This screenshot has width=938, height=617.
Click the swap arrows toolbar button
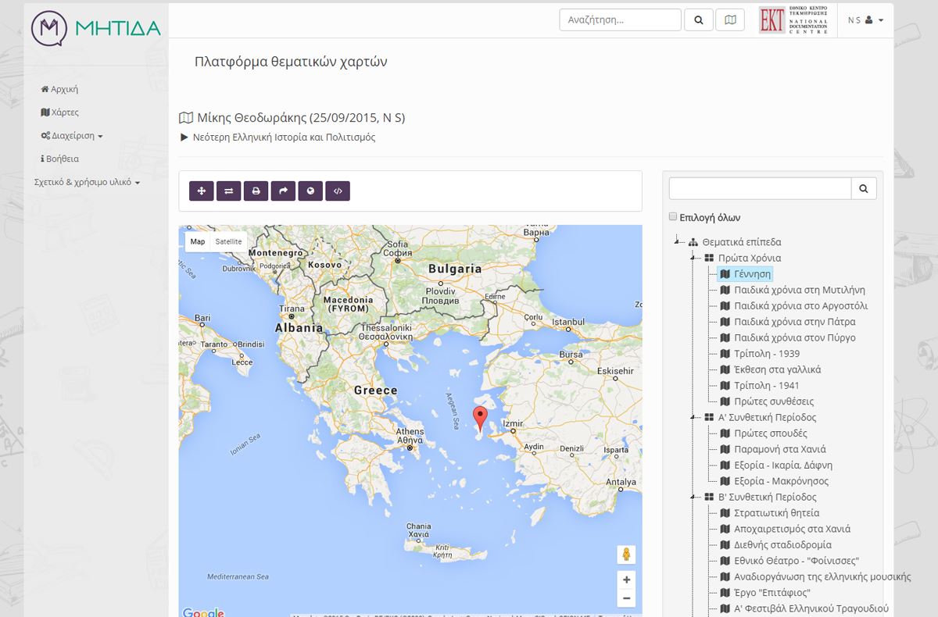pos(228,191)
